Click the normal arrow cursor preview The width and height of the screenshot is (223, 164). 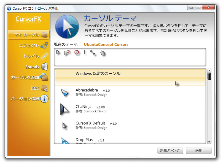coord(58,52)
